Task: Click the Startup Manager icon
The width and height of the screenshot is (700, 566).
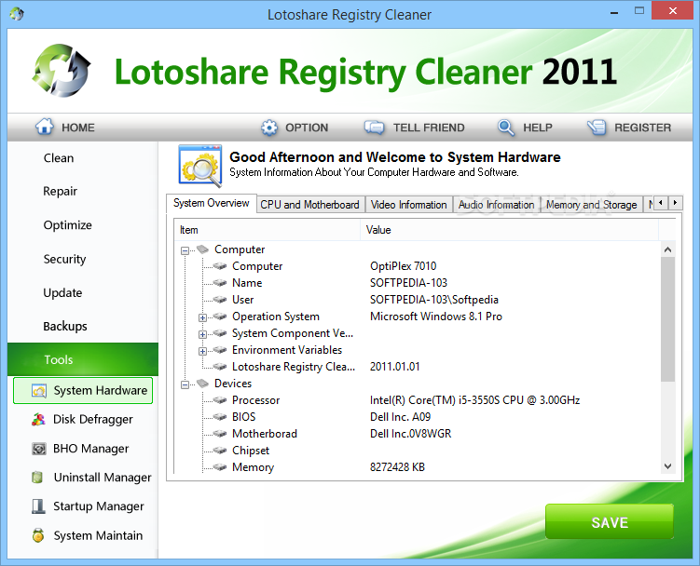Action: pyautogui.click(x=38, y=506)
